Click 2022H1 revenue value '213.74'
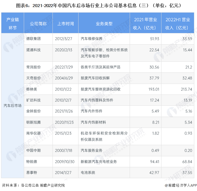Image resolution: width=197 pixels, height=191 pixels. (x=186, y=89)
